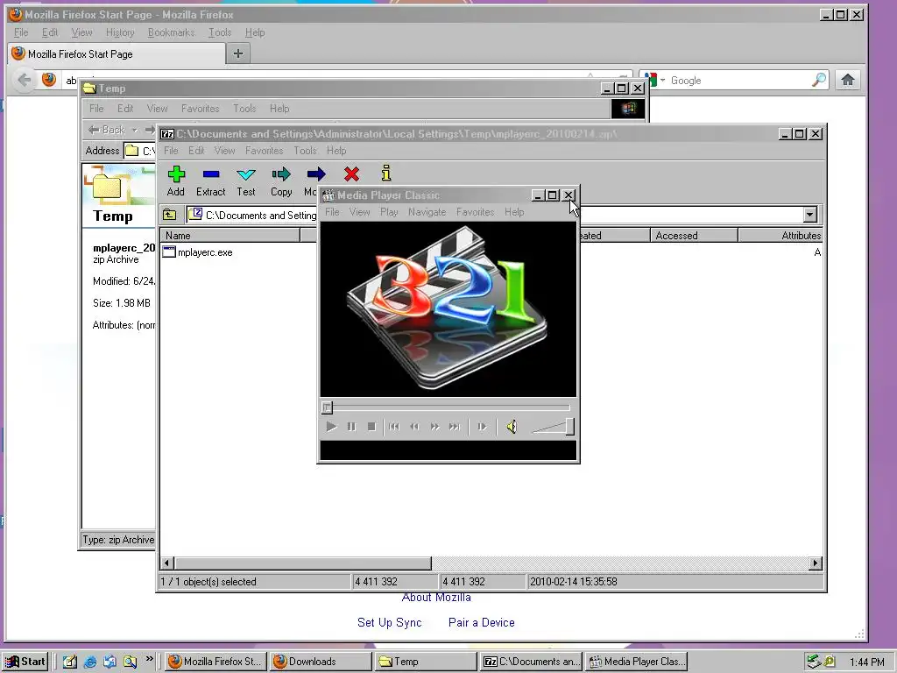Open the 7-Zip Tools menu
This screenshot has height=673, width=897.
tap(305, 151)
